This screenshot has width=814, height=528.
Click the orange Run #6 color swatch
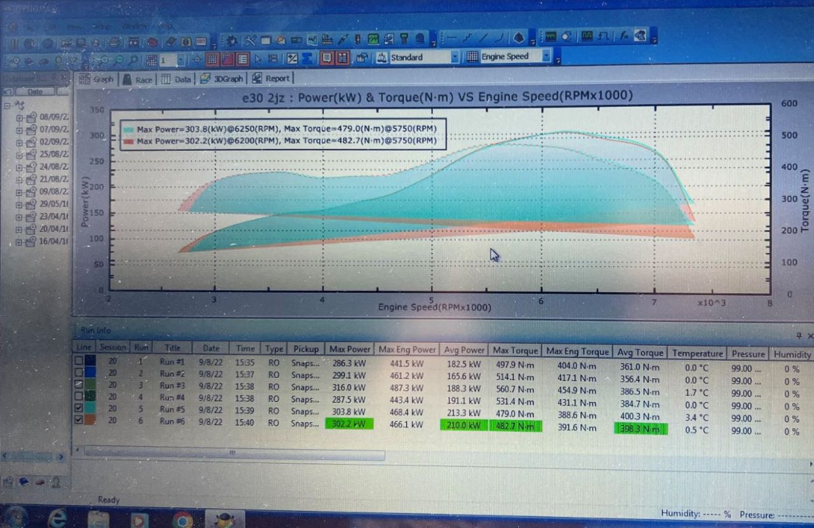click(90, 420)
